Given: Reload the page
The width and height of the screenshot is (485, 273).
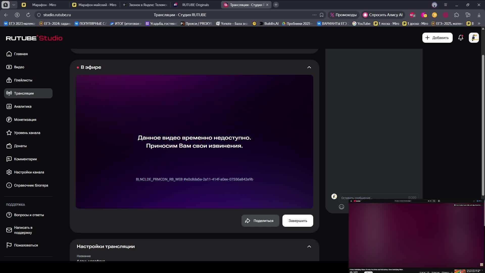Looking at the screenshot, I should [x=28, y=15].
